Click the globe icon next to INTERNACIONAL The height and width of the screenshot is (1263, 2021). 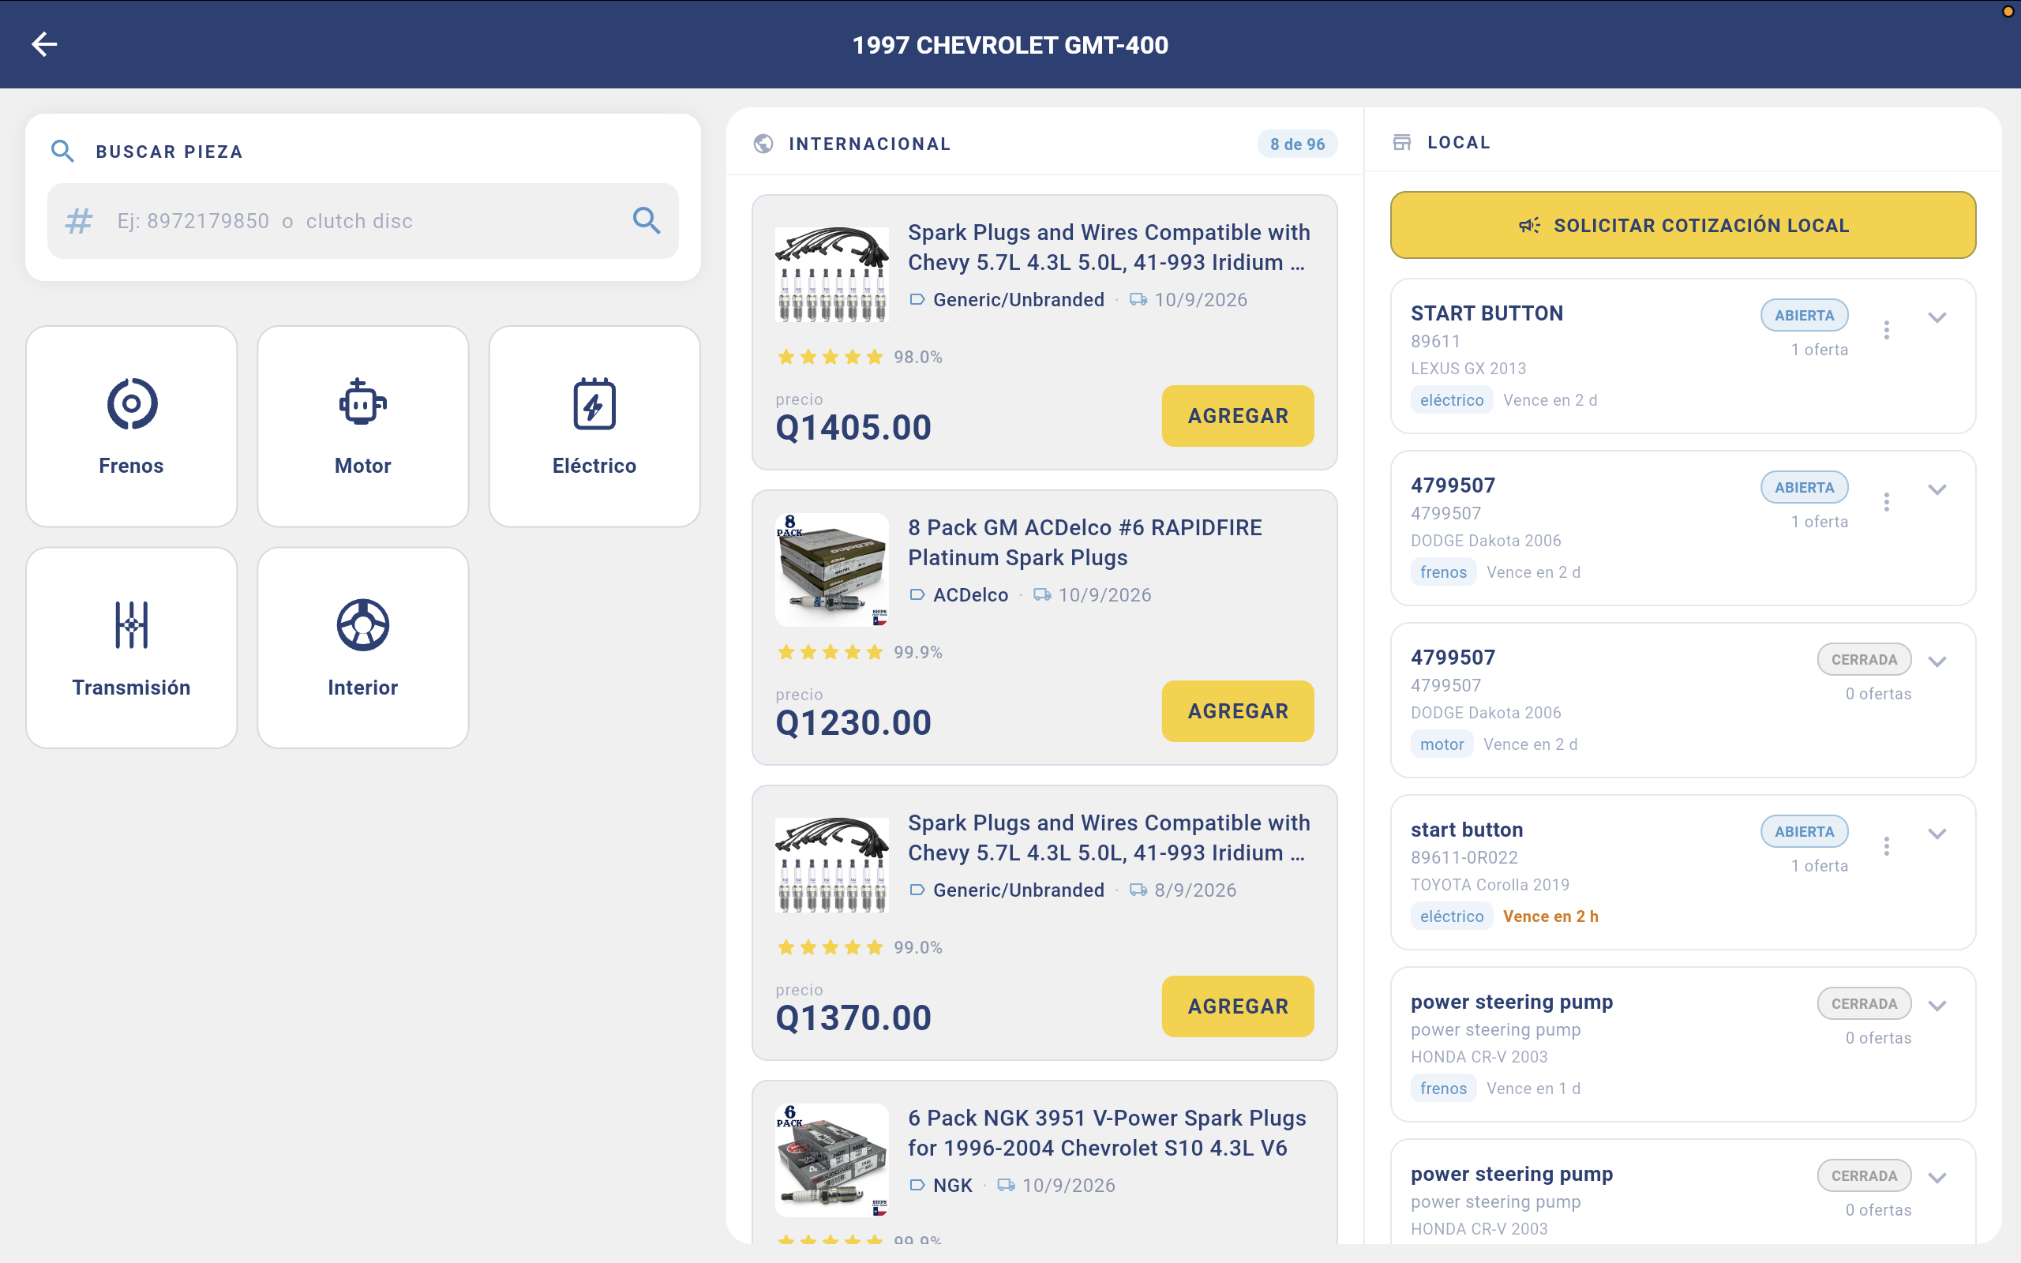[x=763, y=144]
